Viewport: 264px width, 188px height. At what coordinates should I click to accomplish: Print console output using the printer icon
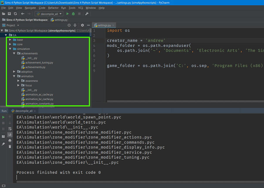pyautogui.click(x=10, y=140)
